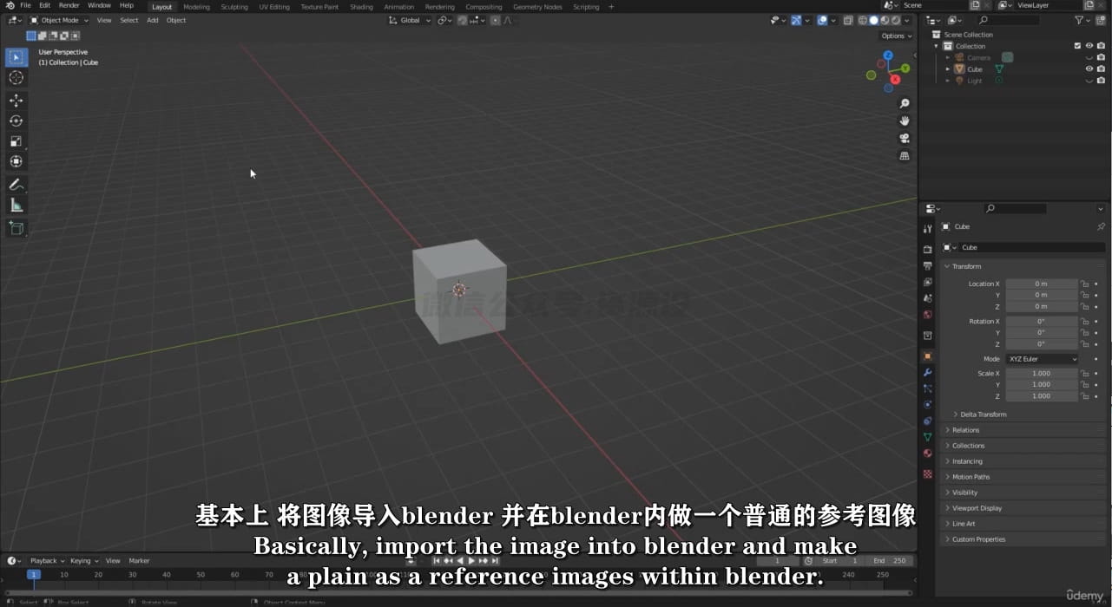Switch to wireframe viewport shading

863,20
